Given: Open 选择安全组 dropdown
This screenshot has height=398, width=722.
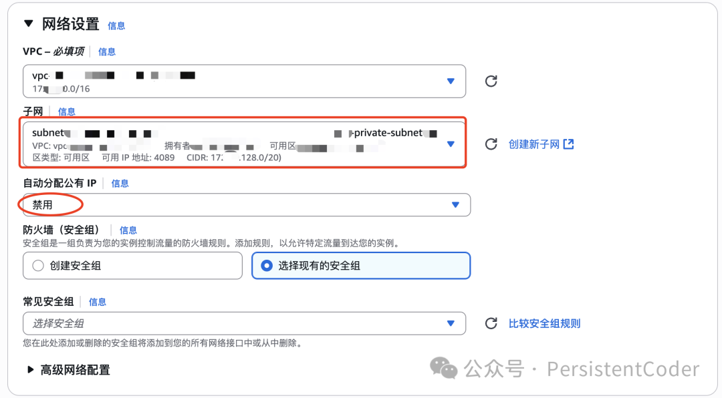Looking at the screenshot, I should point(244,323).
